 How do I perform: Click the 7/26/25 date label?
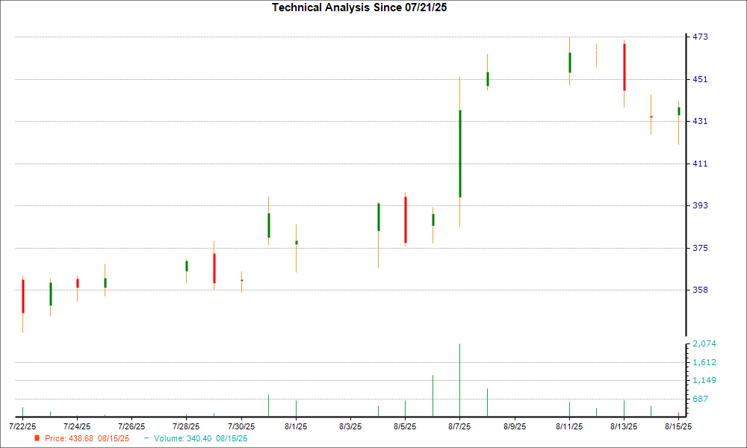tap(131, 426)
